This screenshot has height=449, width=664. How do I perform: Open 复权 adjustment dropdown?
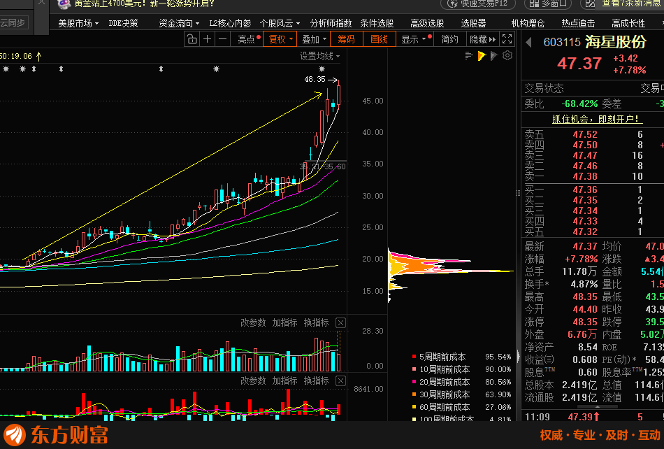coord(280,39)
